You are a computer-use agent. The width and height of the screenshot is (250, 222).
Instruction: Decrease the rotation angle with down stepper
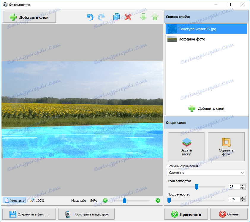tap(243, 188)
